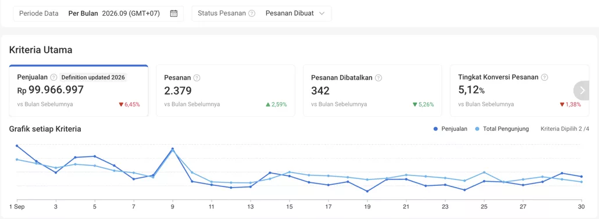Click the Rp 99.966.997 sales value
Viewport: 599px width, 219px height.
(51, 90)
